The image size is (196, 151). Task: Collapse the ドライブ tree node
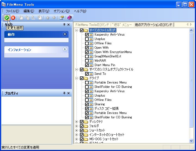pos(76,78)
